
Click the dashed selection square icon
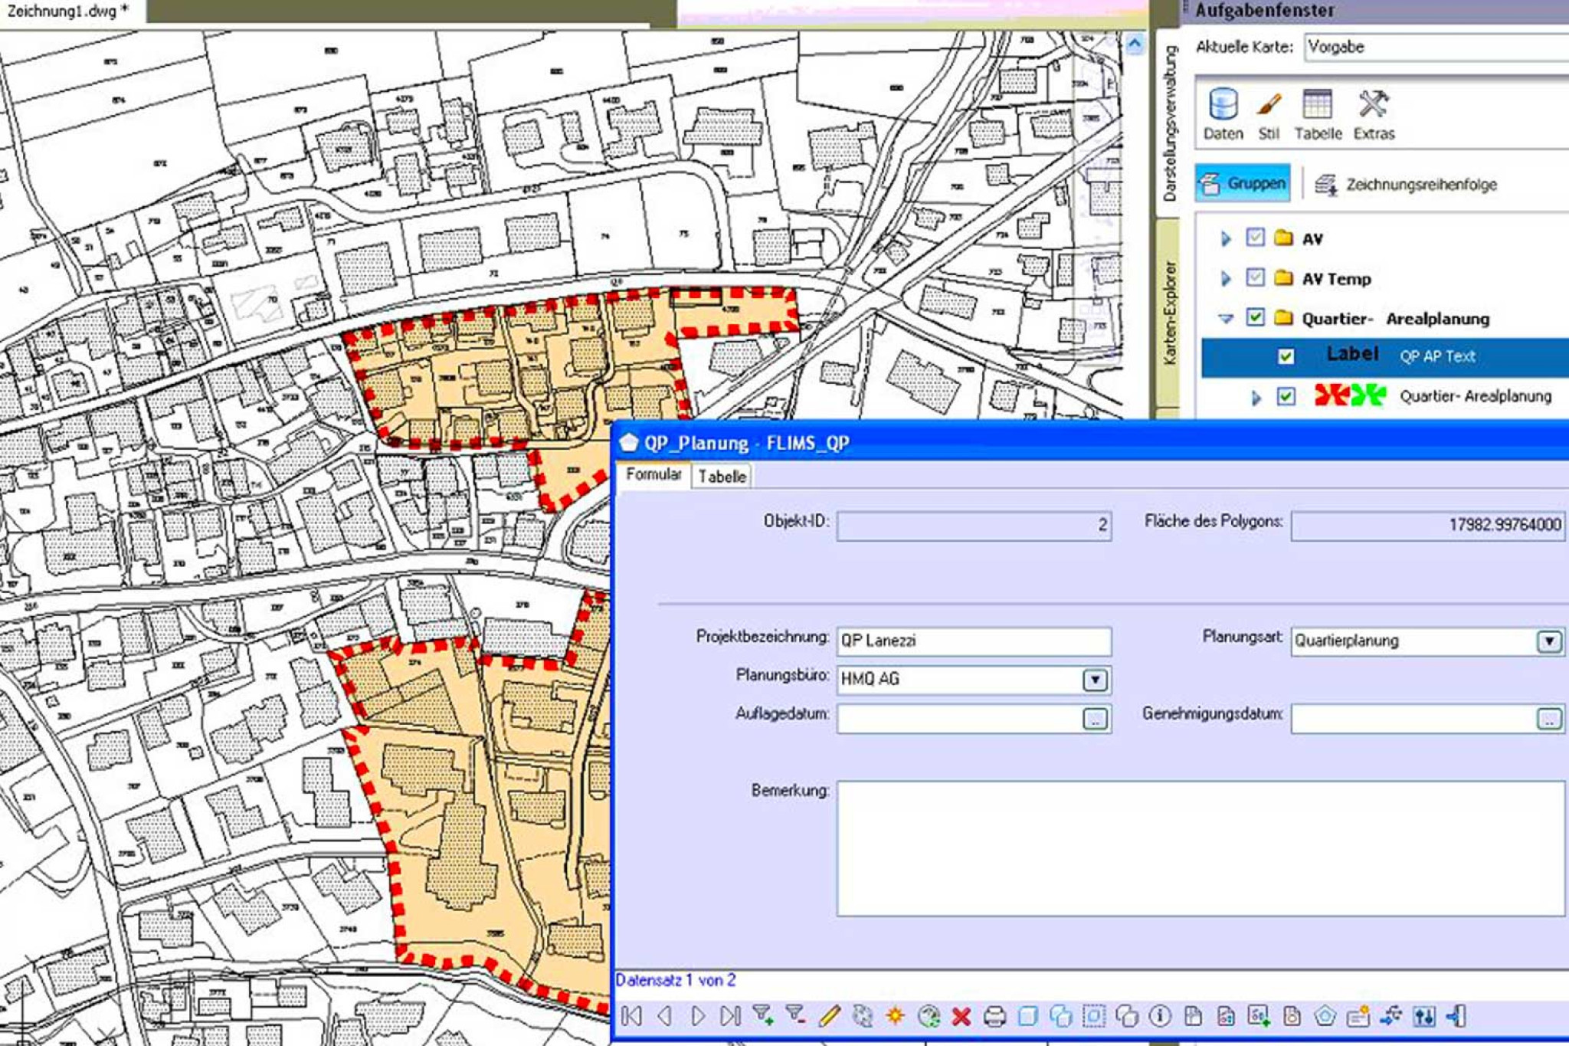pyautogui.click(x=1094, y=1016)
